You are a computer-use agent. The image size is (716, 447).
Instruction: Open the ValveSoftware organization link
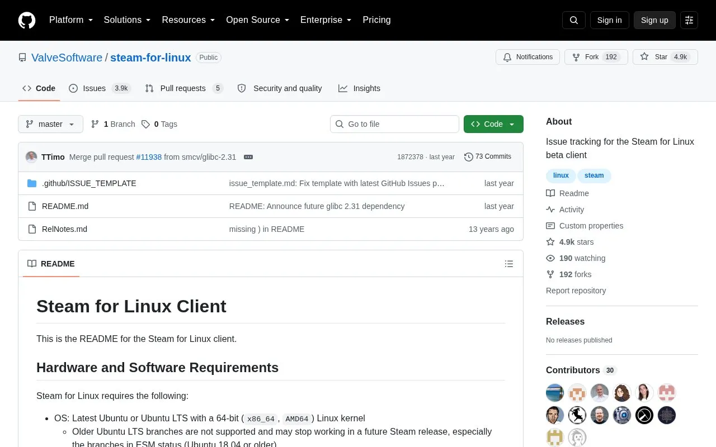(x=67, y=58)
